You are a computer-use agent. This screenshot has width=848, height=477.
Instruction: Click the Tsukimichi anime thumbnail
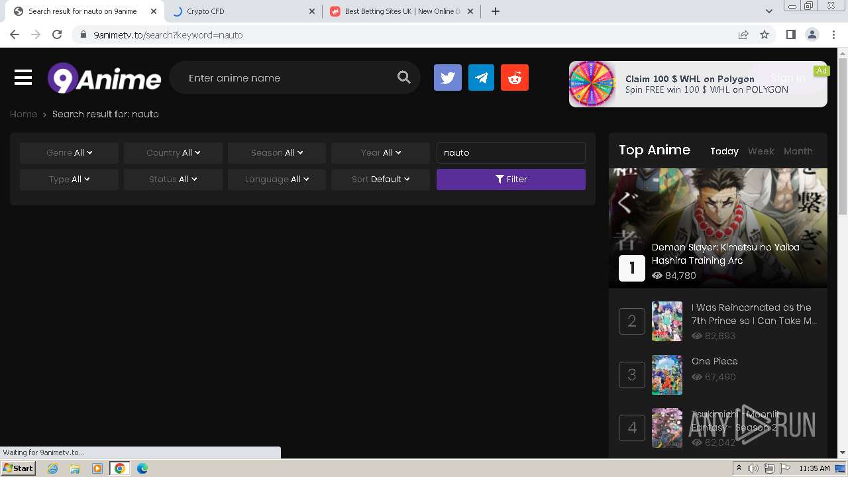point(666,428)
